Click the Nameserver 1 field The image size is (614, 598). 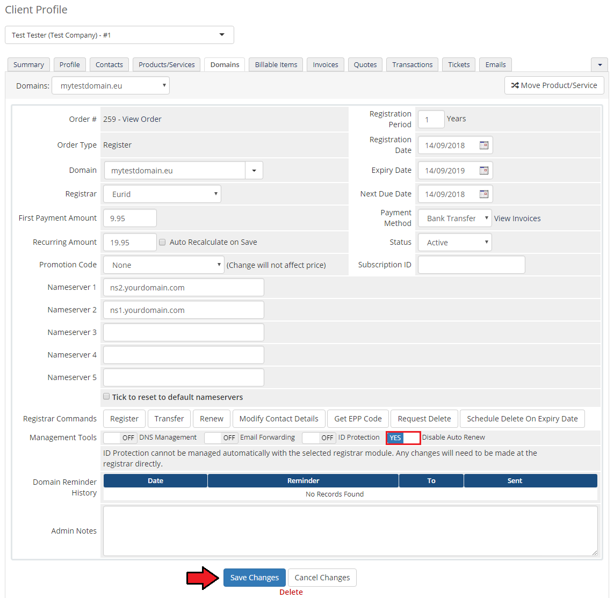[x=184, y=288]
